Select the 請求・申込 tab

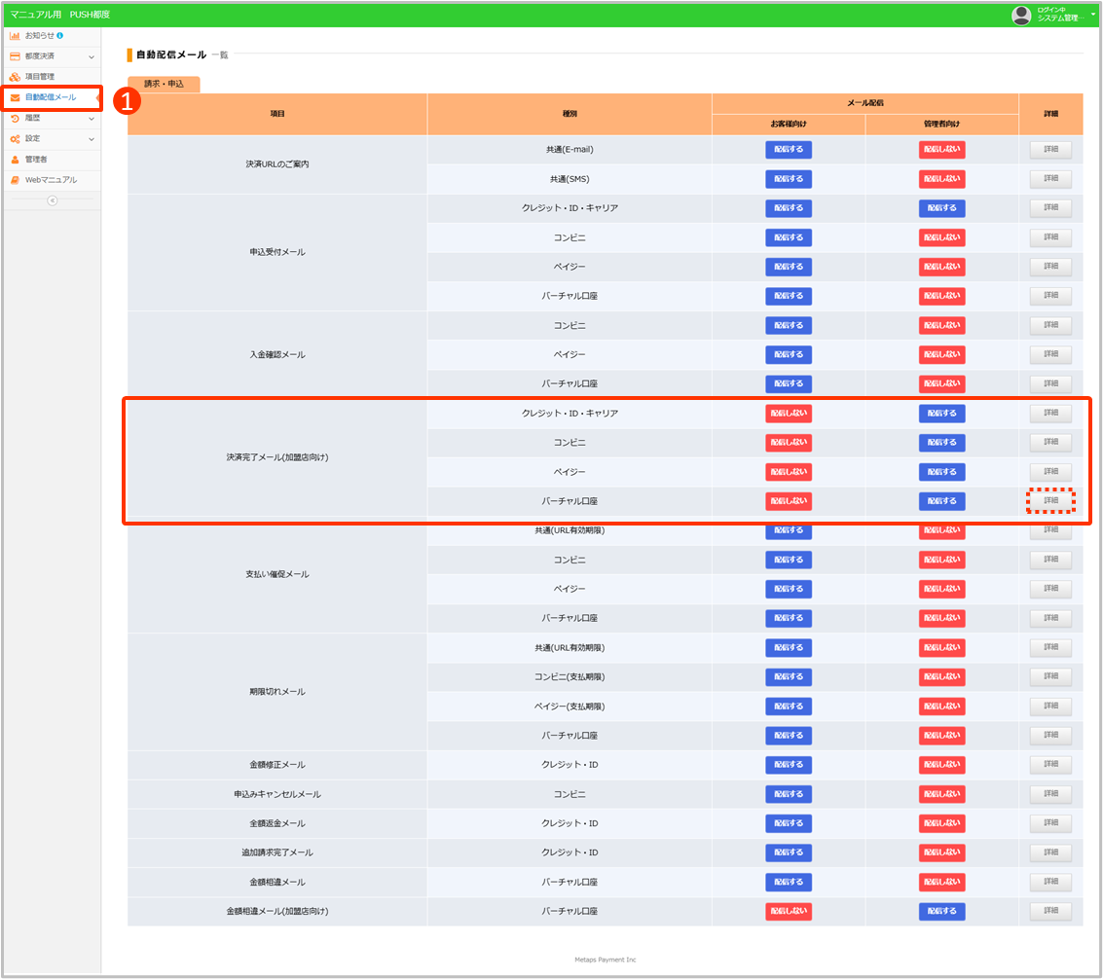(x=164, y=85)
